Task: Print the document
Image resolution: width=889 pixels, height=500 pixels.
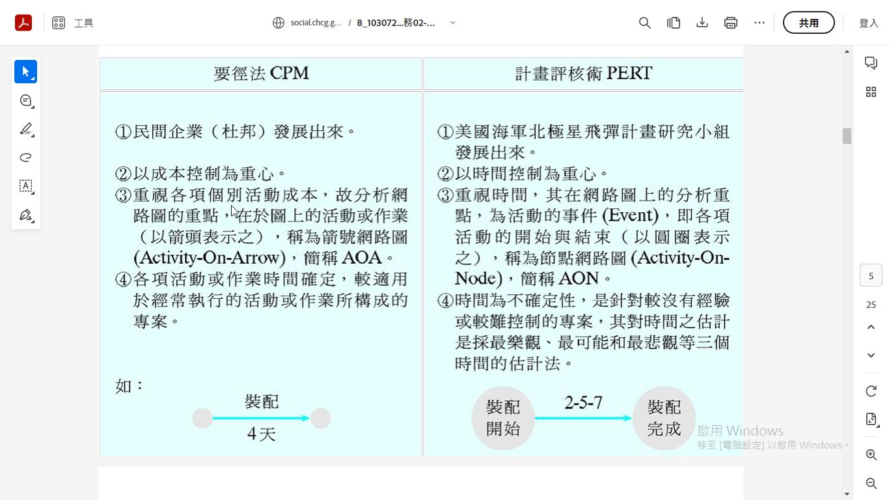Action: click(x=731, y=23)
